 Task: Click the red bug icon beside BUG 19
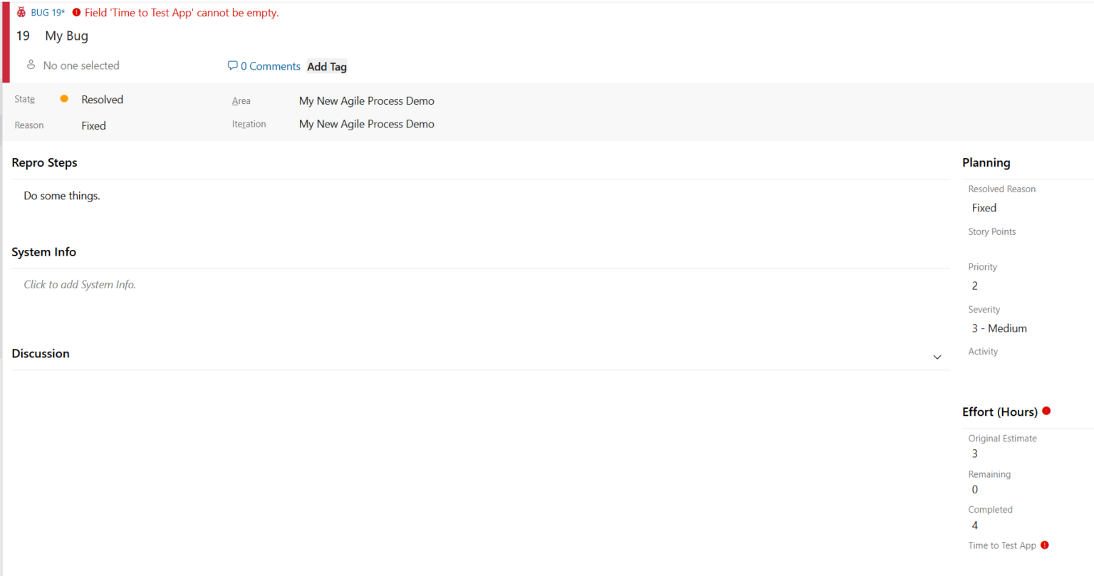(x=21, y=12)
